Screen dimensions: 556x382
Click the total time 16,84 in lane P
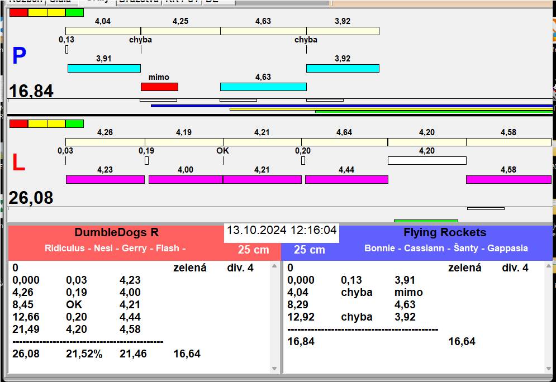[x=31, y=91]
